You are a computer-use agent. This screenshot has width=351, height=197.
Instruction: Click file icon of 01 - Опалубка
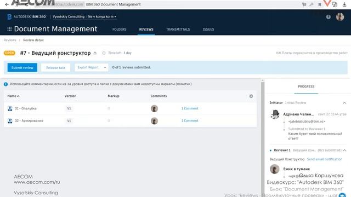[x=10, y=108]
